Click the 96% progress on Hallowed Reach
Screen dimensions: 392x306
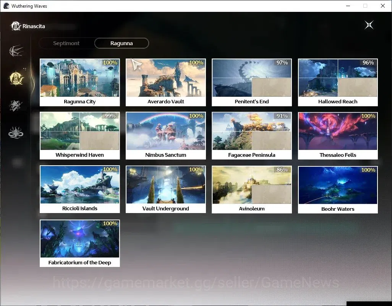click(x=368, y=63)
